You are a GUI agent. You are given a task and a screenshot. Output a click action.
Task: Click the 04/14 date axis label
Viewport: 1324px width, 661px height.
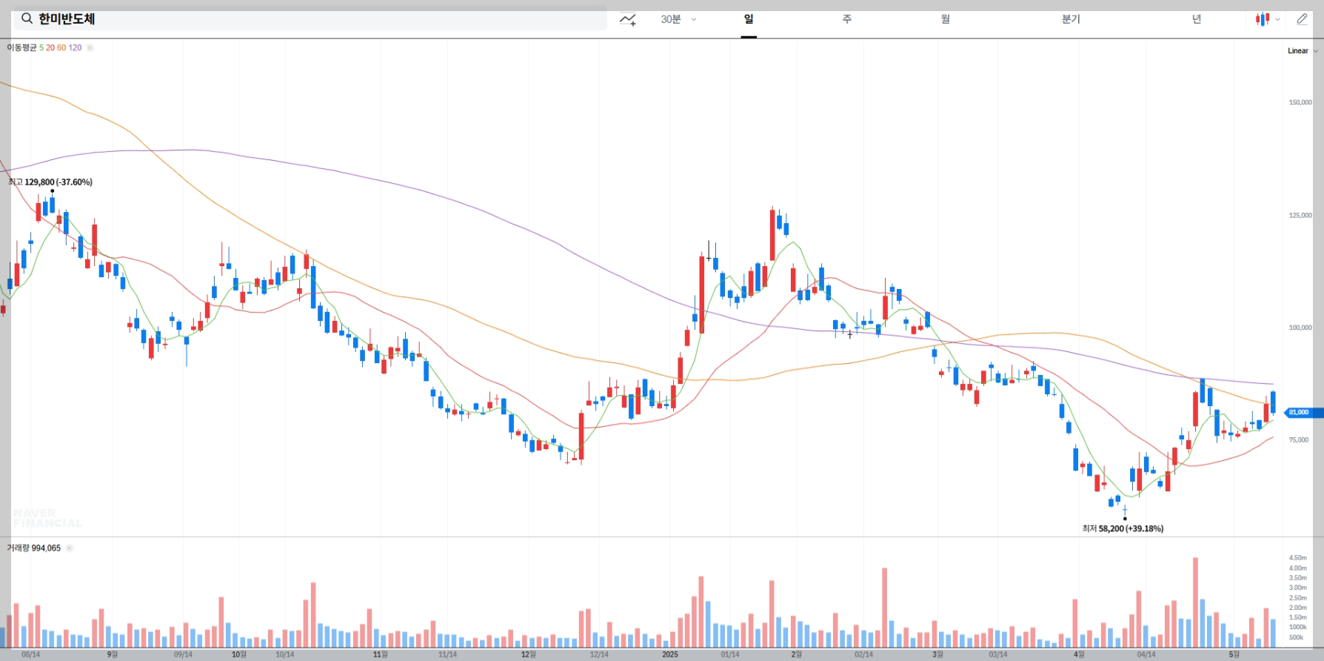tap(1146, 654)
